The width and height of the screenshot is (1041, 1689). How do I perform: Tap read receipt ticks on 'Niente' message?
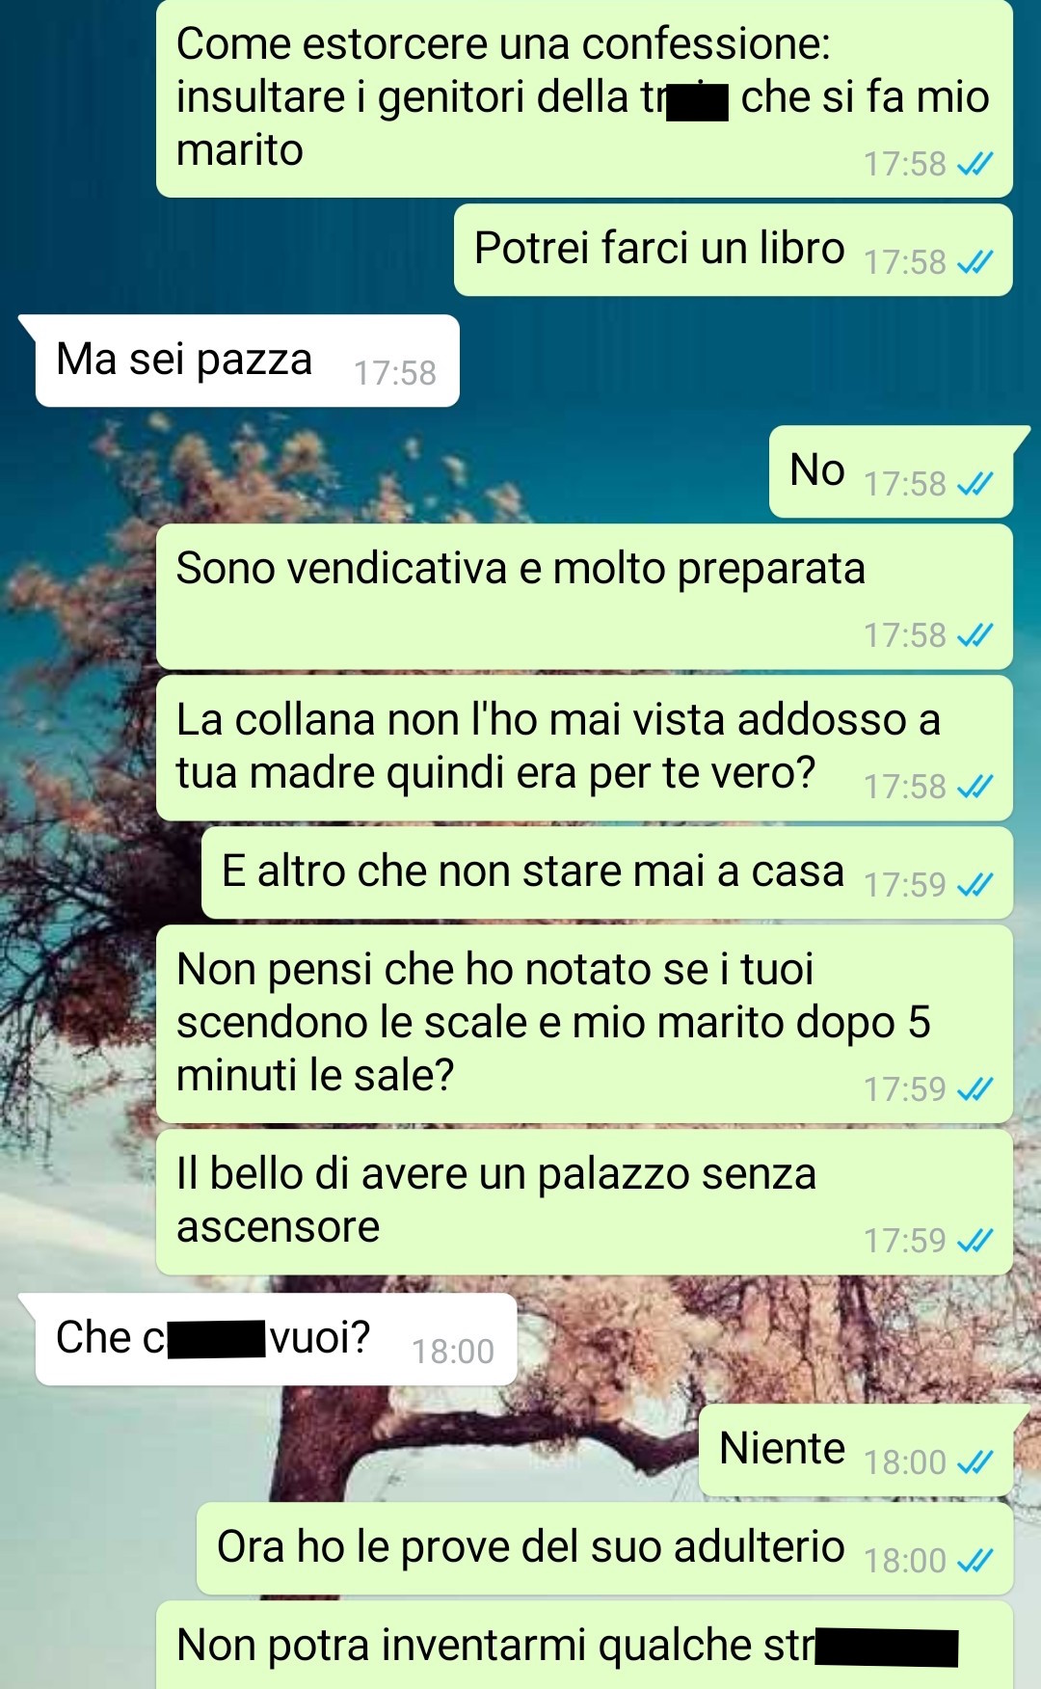pyautogui.click(x=974, y=1462)
